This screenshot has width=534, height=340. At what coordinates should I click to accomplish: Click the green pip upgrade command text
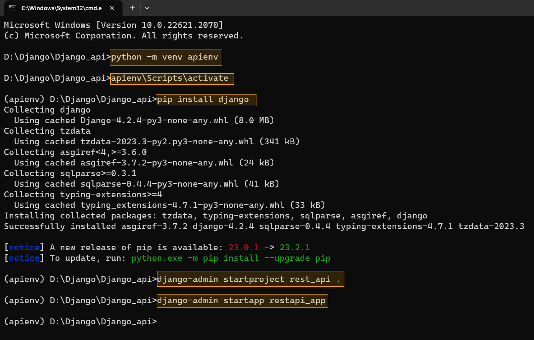tap(231, 258)
